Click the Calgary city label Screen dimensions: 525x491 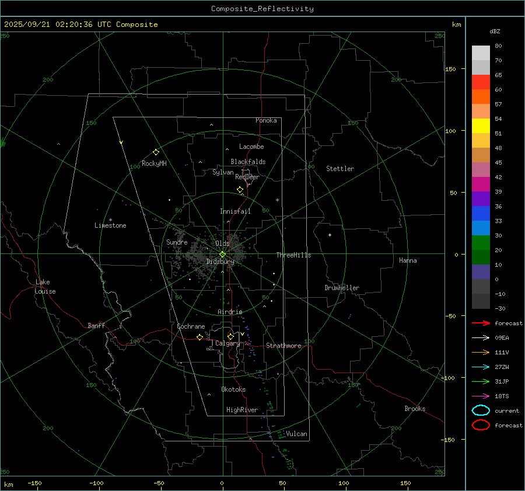tap(227, 344)
